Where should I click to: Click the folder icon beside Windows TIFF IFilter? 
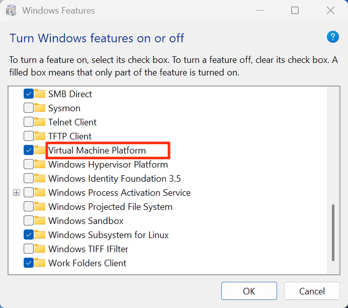coord(40,249)
